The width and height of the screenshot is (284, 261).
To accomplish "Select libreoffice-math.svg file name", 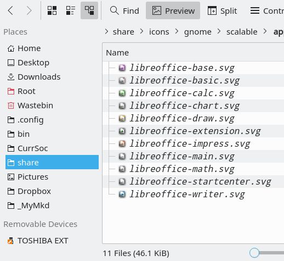I will (x=182, y=169).
